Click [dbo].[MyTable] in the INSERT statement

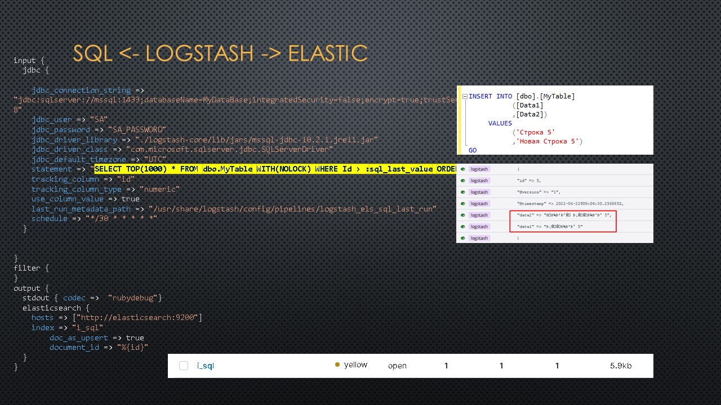tap(545, 96)
